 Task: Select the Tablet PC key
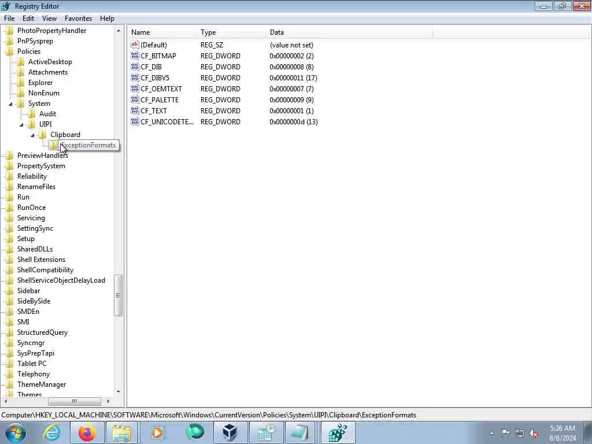pyautogui.click(x=32, y=364)
